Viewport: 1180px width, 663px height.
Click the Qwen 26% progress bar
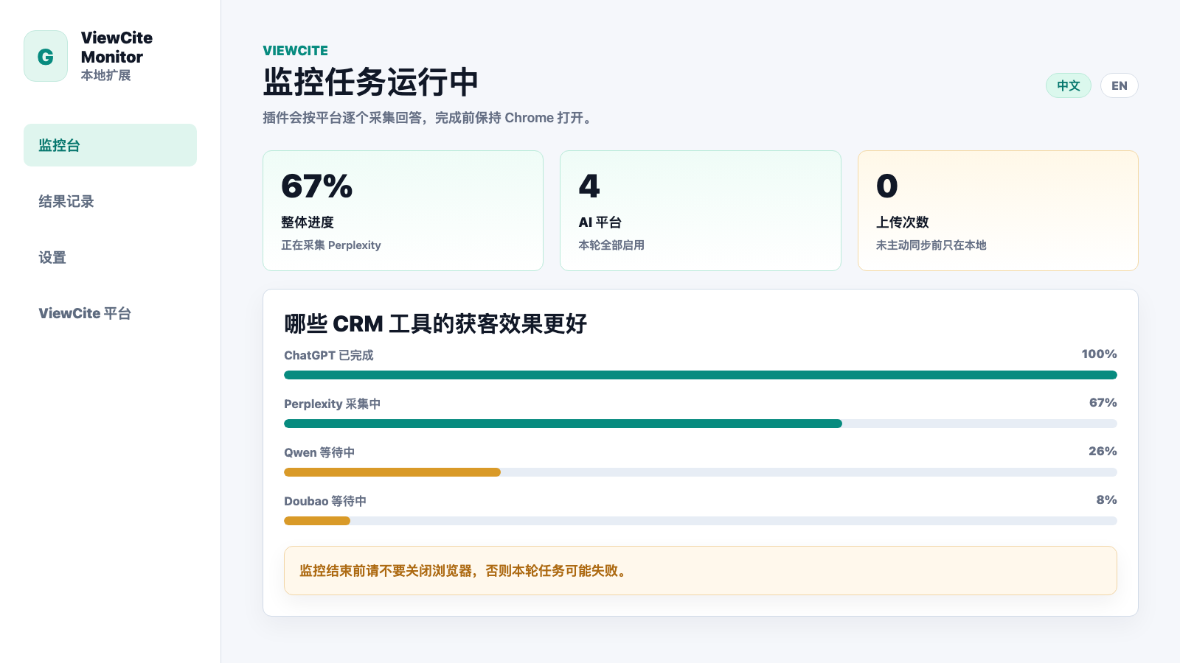pyautogui.click(x=701, y=472)
